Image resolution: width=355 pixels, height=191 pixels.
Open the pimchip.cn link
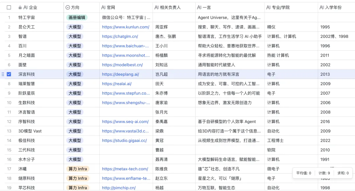click(x=119, y=188)
